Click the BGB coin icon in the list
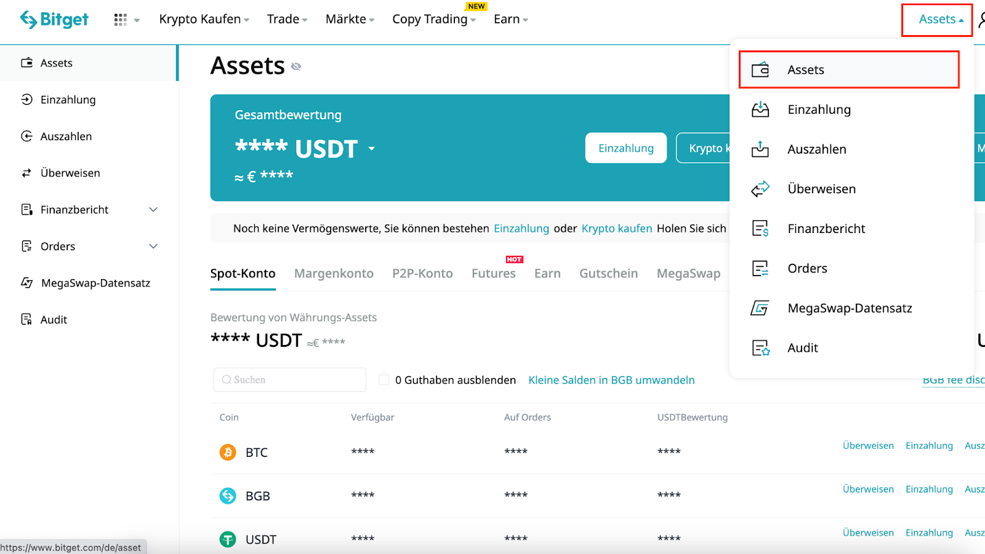Screen dimensions: 985x554 (x=227, y=495)
